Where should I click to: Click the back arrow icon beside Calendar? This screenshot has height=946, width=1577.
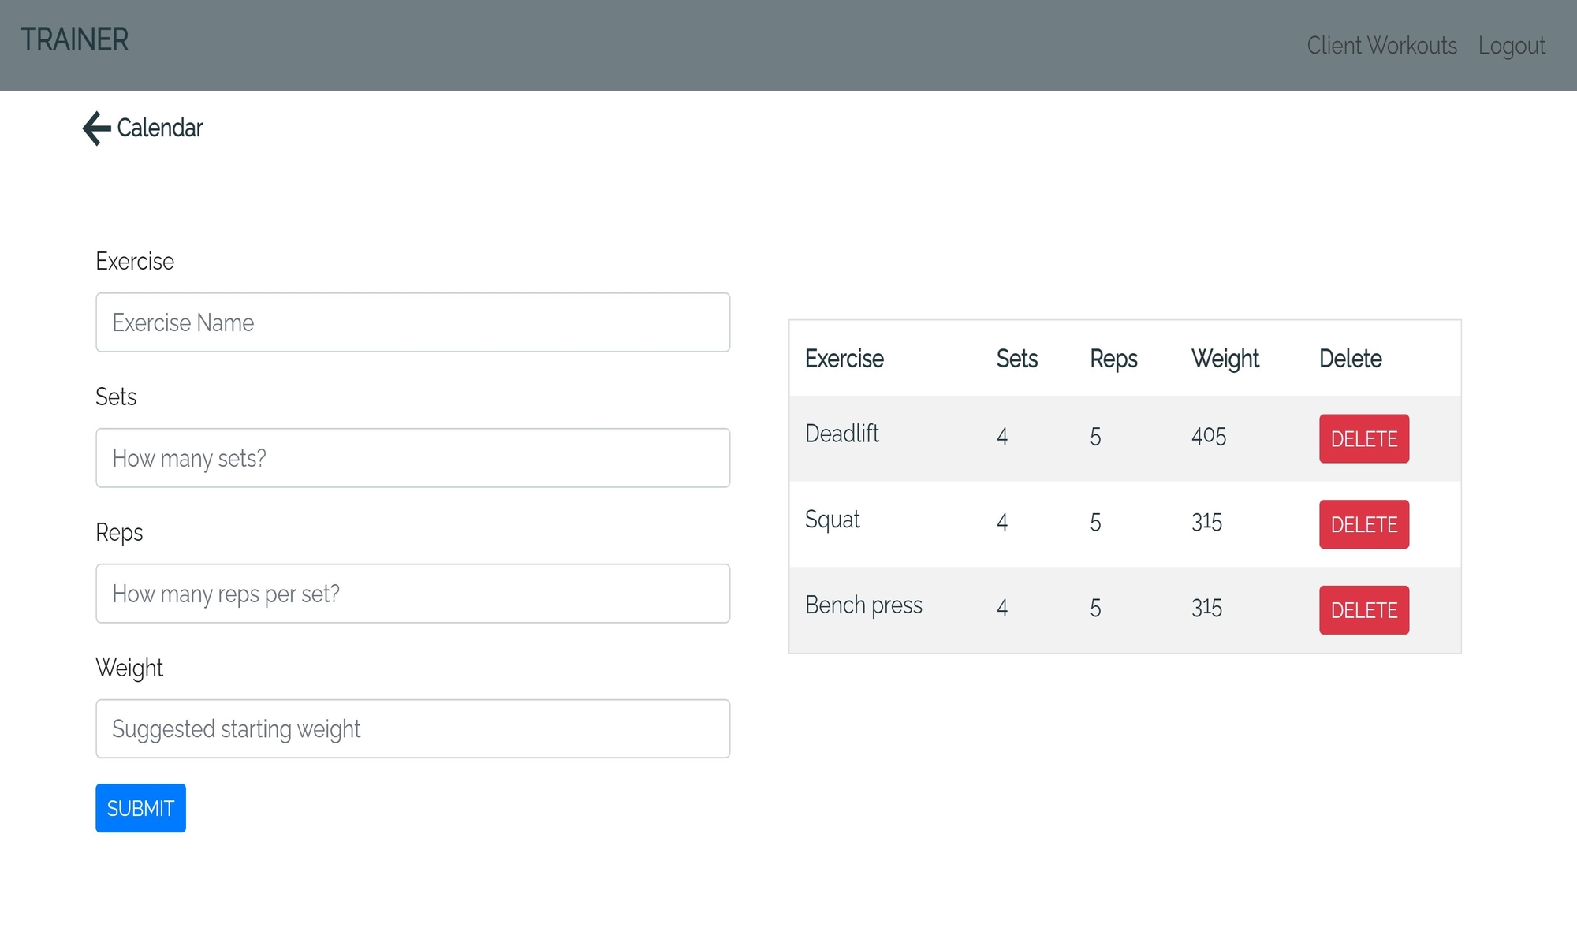pyautogui.click(x=97, y=128)
